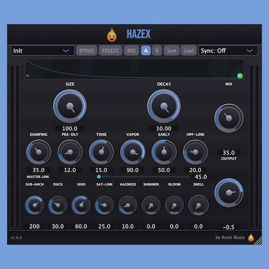The height and width of the screenshot is (269, 269).
Task: Click the DUCK knob
Action: 58,205
